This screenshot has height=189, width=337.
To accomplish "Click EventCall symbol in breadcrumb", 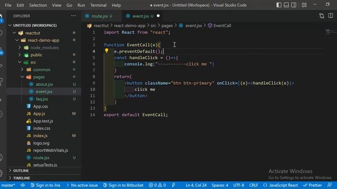I will click(222, 26).
